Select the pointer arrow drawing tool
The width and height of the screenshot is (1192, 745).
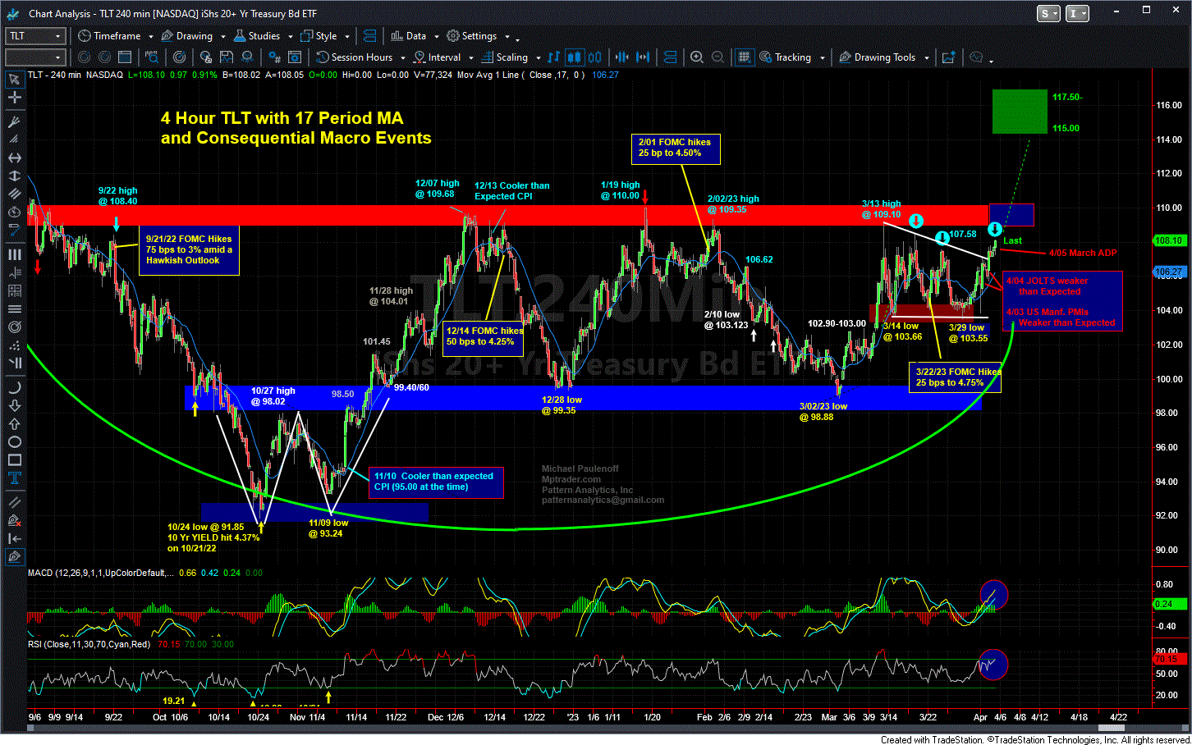tap(14, 80)
